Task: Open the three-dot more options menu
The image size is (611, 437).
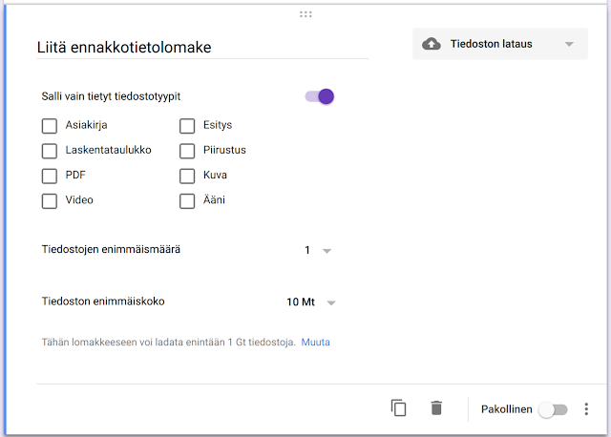Action: (586, 409)
